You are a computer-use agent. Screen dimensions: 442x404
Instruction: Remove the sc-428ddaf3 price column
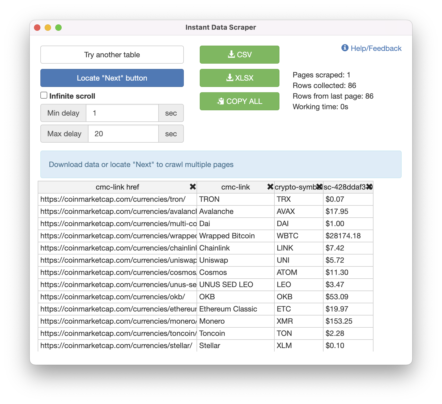pyautogui.click(x=369, y=187)
